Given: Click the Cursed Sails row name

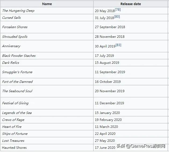Looking at the screenshot, I should (x=11, y=18).
